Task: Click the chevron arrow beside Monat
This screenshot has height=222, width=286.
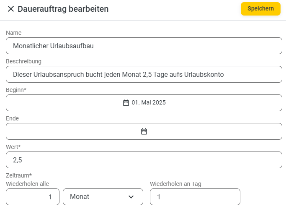Action: (131, 197)
